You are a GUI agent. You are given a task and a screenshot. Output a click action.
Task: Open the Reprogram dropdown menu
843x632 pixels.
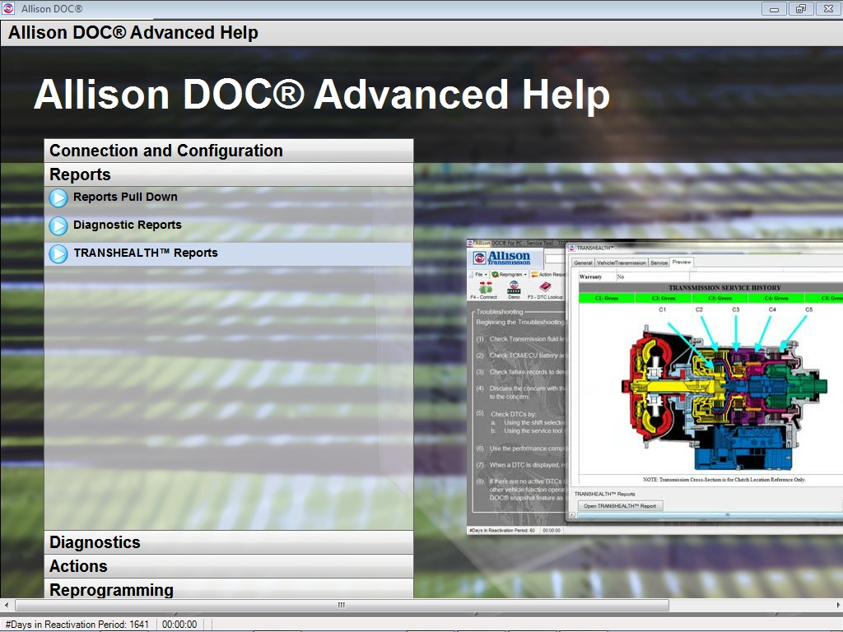509,274
